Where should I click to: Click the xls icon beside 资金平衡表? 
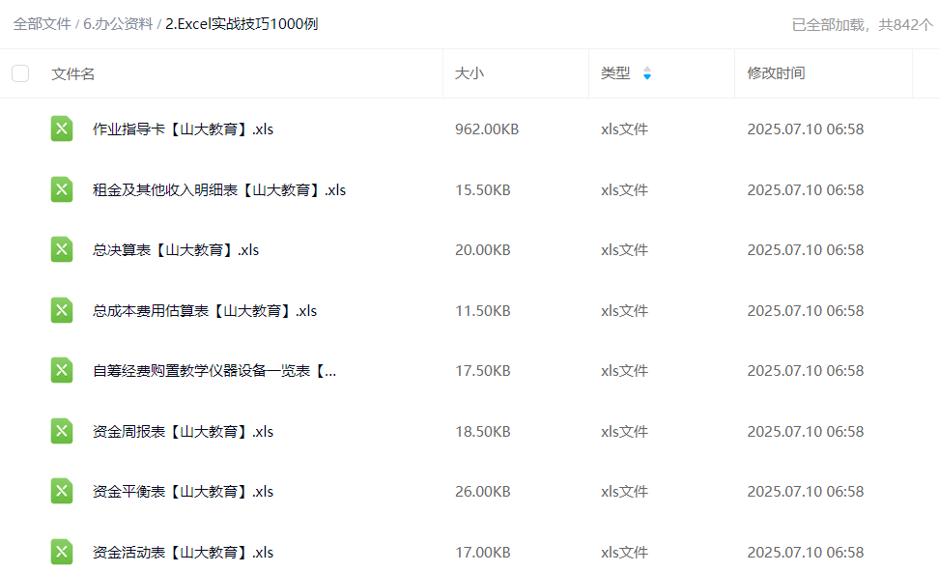pos(62,491)
